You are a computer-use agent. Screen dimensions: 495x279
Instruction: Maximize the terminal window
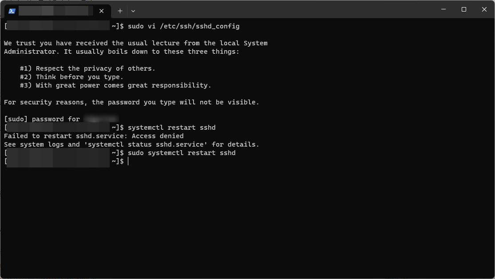point(464,9)
